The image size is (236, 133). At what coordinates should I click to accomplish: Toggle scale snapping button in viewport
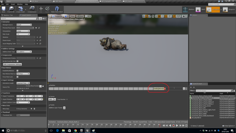point(174,16)
